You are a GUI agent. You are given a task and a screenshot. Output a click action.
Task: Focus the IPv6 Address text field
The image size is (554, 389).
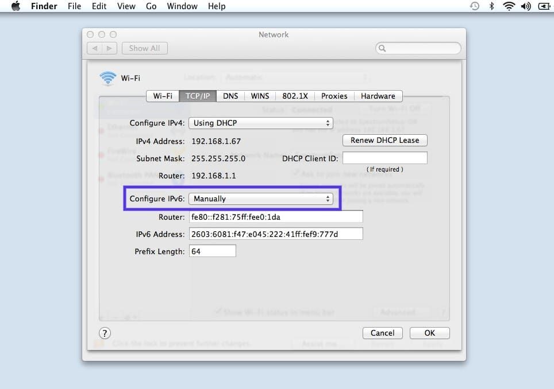276,234
